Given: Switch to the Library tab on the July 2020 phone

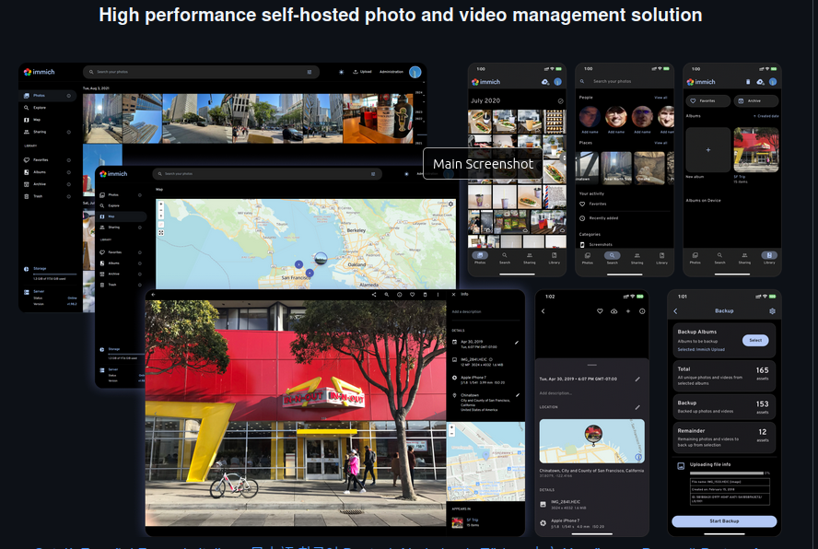Looking at the screenshot, I should (x=554, y=258).
